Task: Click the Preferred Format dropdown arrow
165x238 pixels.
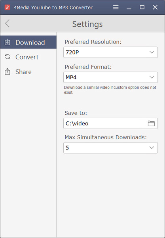Action: click(x=152, y=77)
